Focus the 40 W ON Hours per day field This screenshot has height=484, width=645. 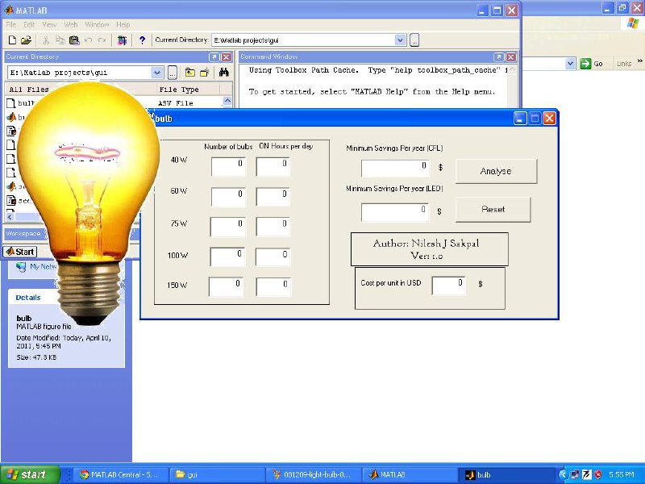click(x=273, y=166)
